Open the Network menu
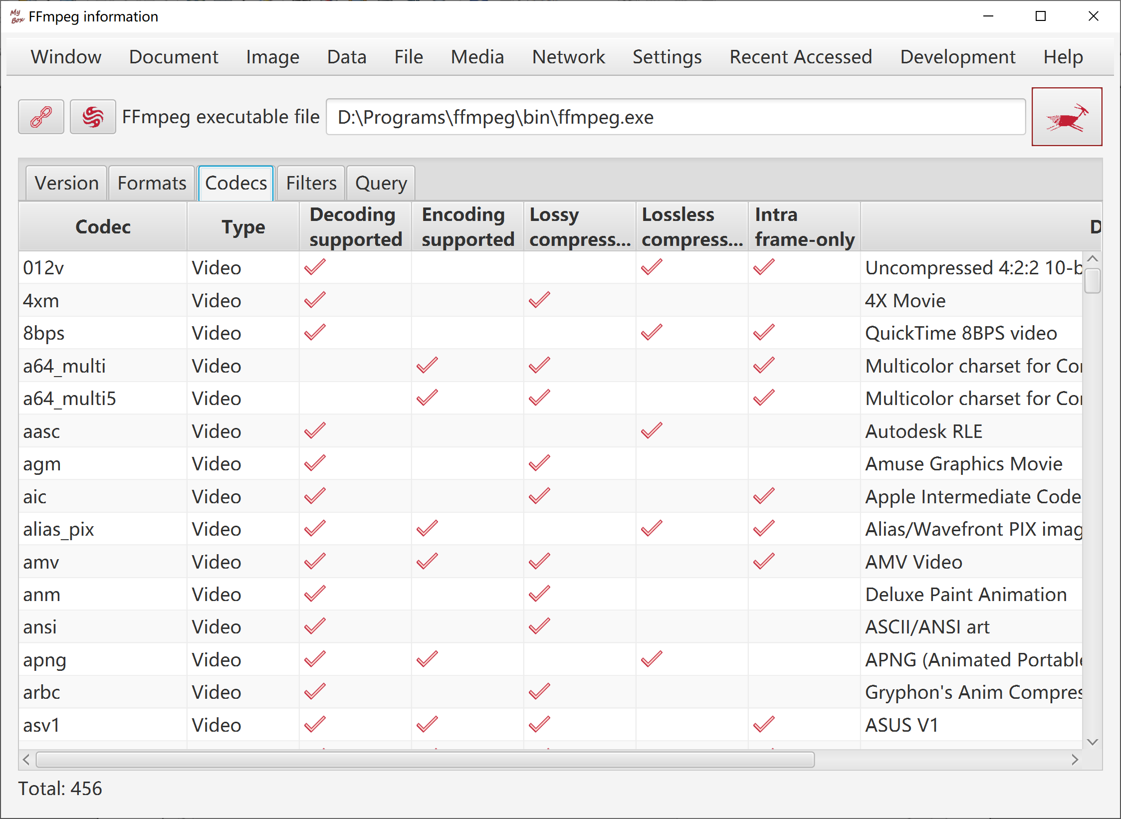Screen dimensions: 1121x819 click(x=568, y=57)
